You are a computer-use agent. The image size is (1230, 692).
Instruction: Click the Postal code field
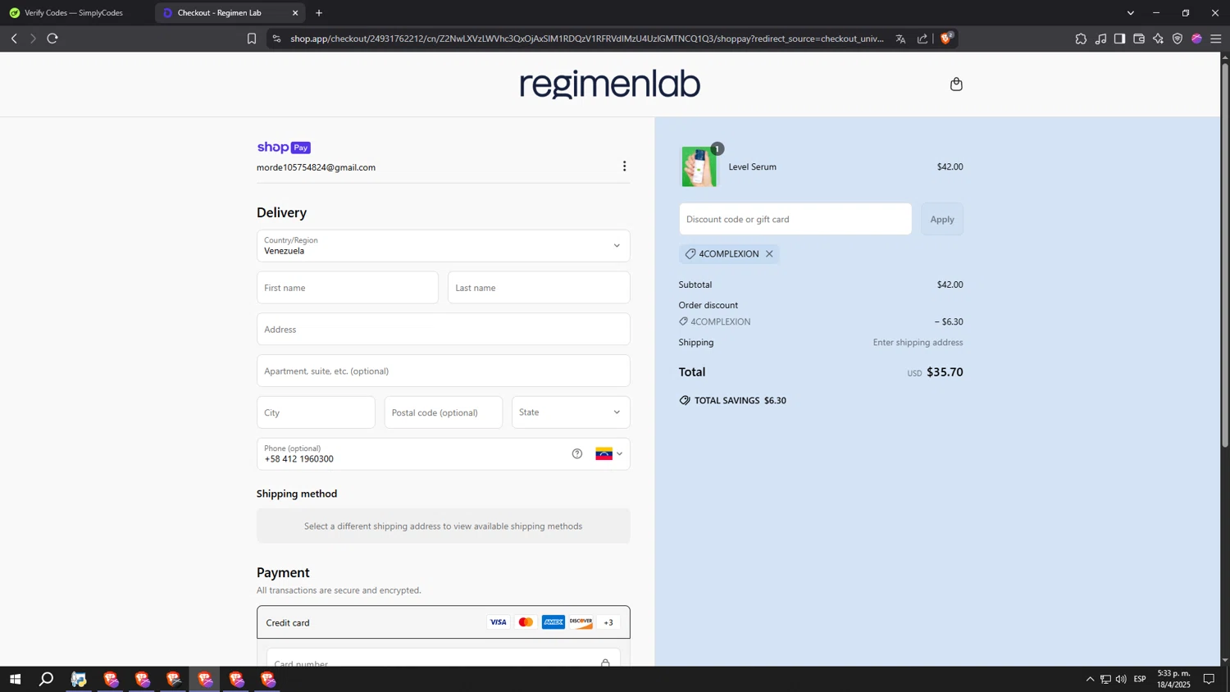(444, 412)
